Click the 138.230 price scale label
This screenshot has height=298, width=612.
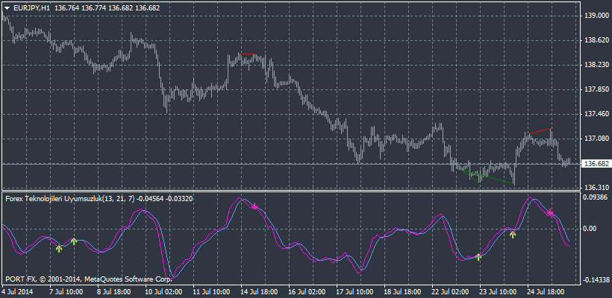click(596, 65)
